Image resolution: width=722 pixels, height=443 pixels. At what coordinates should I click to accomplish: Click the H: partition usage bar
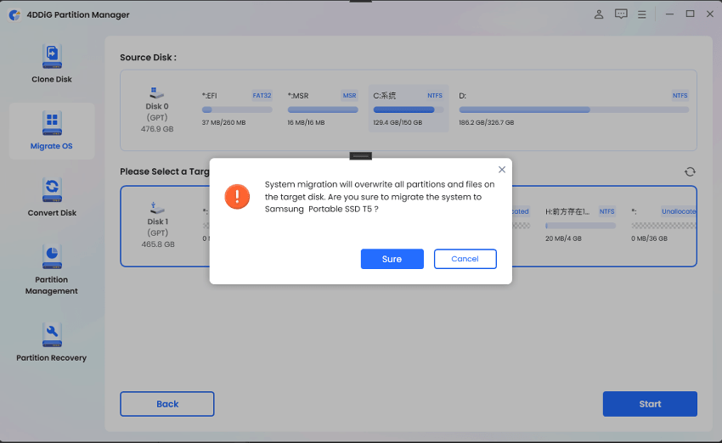coord(580,226)
